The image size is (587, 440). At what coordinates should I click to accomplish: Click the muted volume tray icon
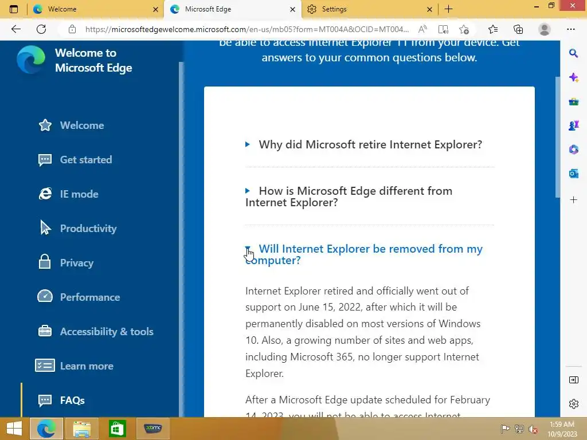(x=533, y=429)
